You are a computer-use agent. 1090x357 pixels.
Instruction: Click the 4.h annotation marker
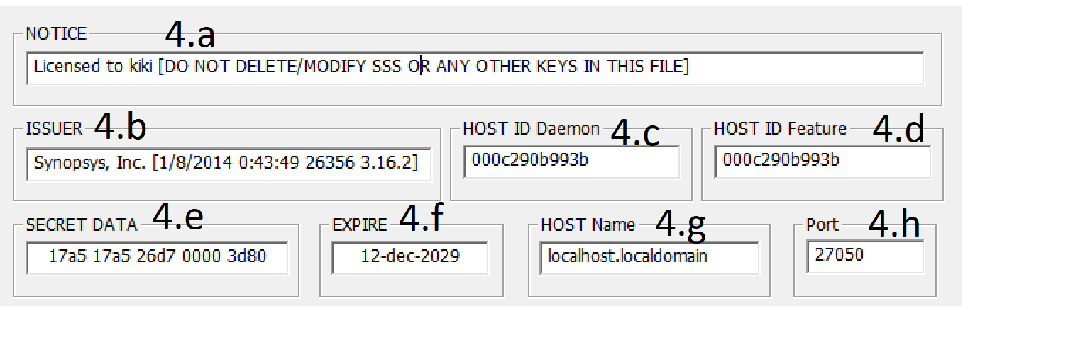point(894,224)
